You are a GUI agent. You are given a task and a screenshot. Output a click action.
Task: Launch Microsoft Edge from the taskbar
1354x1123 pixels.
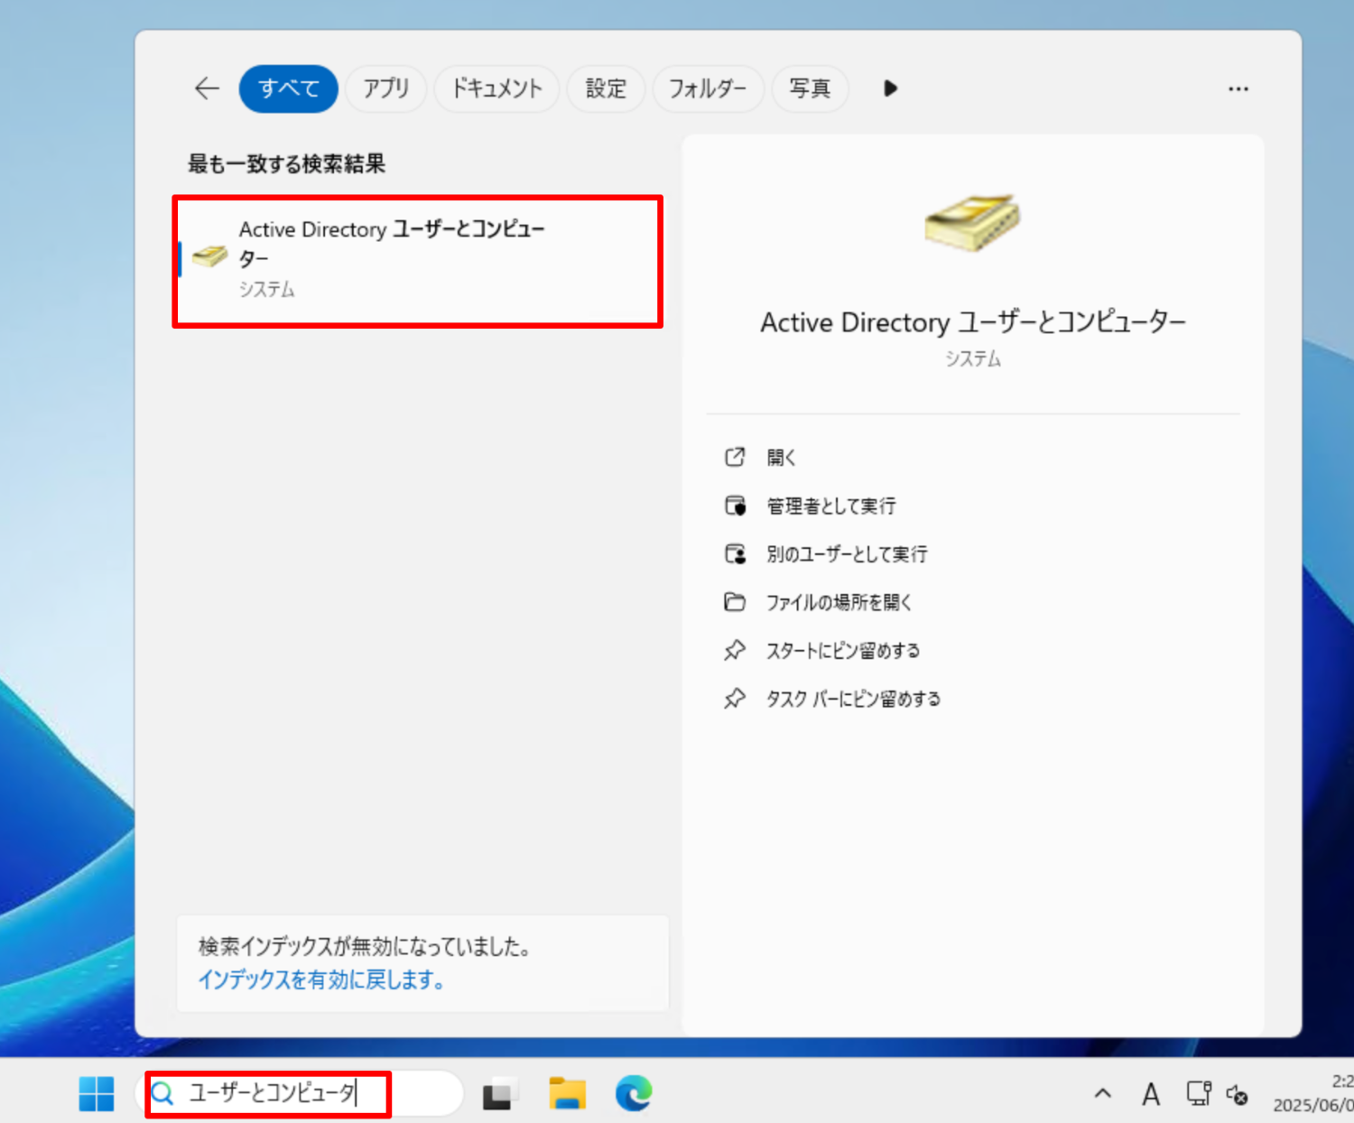634,1094
